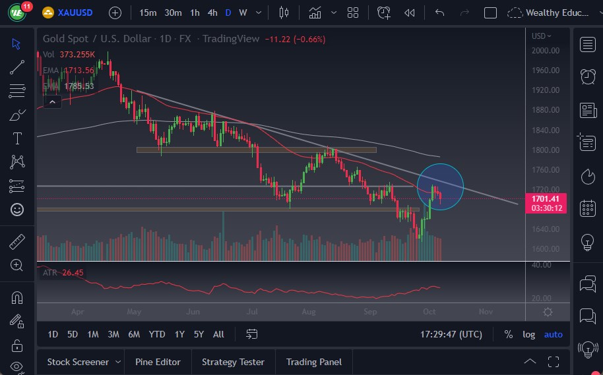
Task: Open the watchlist panel icon
Action: point(588,44)
